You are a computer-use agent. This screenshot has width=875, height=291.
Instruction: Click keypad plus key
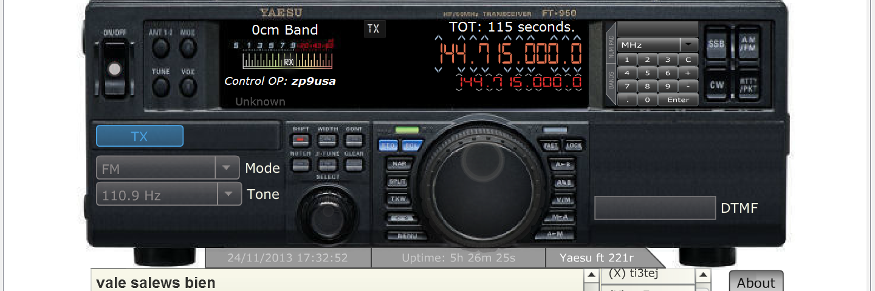688,73
